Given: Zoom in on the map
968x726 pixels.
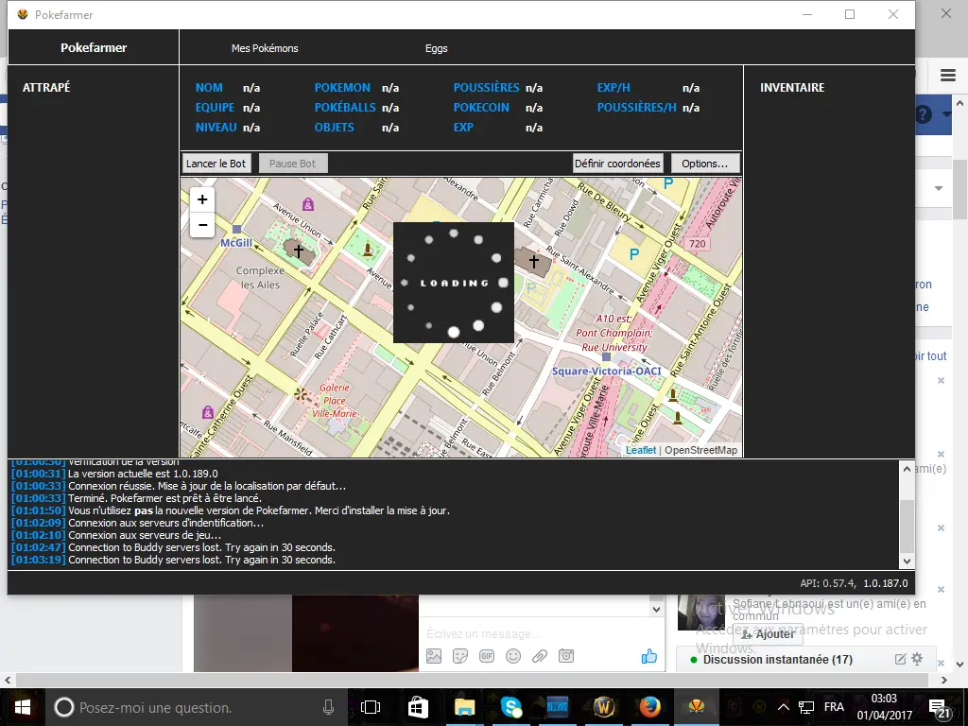Looking at the screenshot, I should [x=202, y=199].
